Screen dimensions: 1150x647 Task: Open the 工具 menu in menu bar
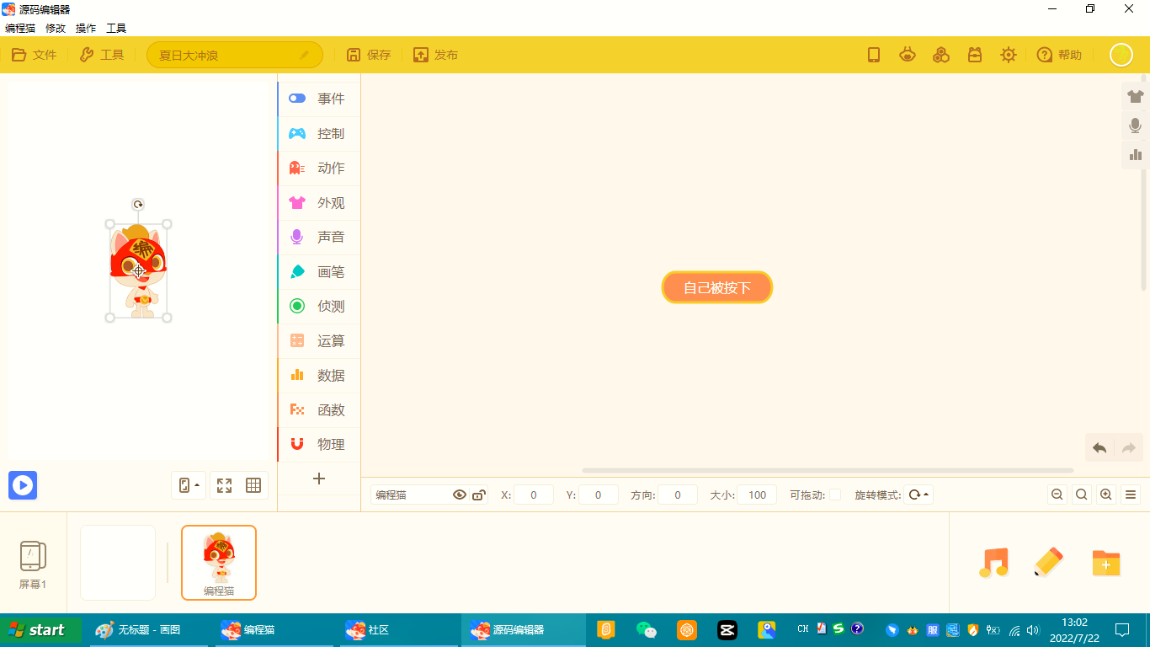pos(116,28)
